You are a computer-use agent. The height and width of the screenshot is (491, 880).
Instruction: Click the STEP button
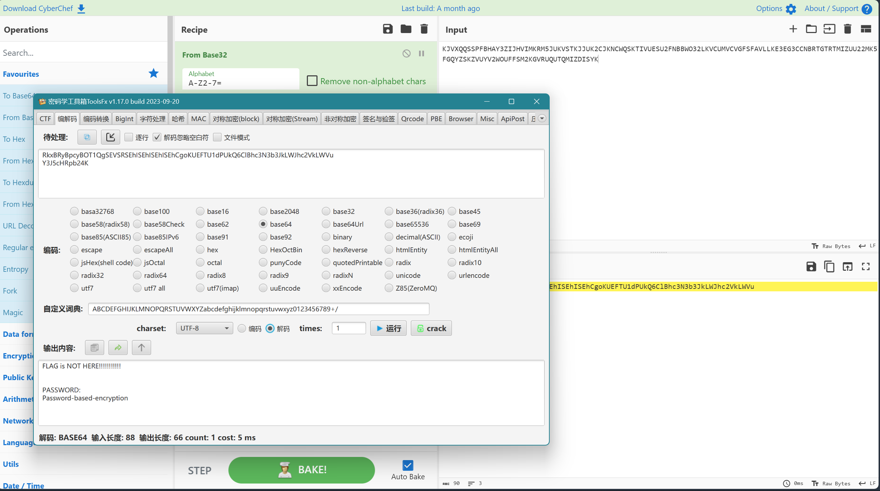pyautogui.click(x=199, y=470)
